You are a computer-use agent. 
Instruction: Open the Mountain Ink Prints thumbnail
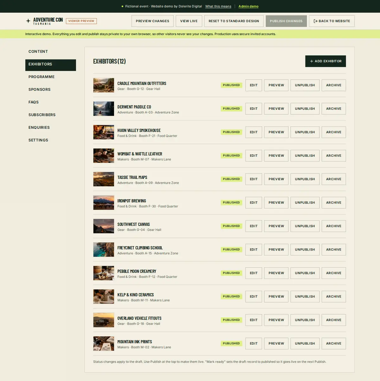point(104,343)
